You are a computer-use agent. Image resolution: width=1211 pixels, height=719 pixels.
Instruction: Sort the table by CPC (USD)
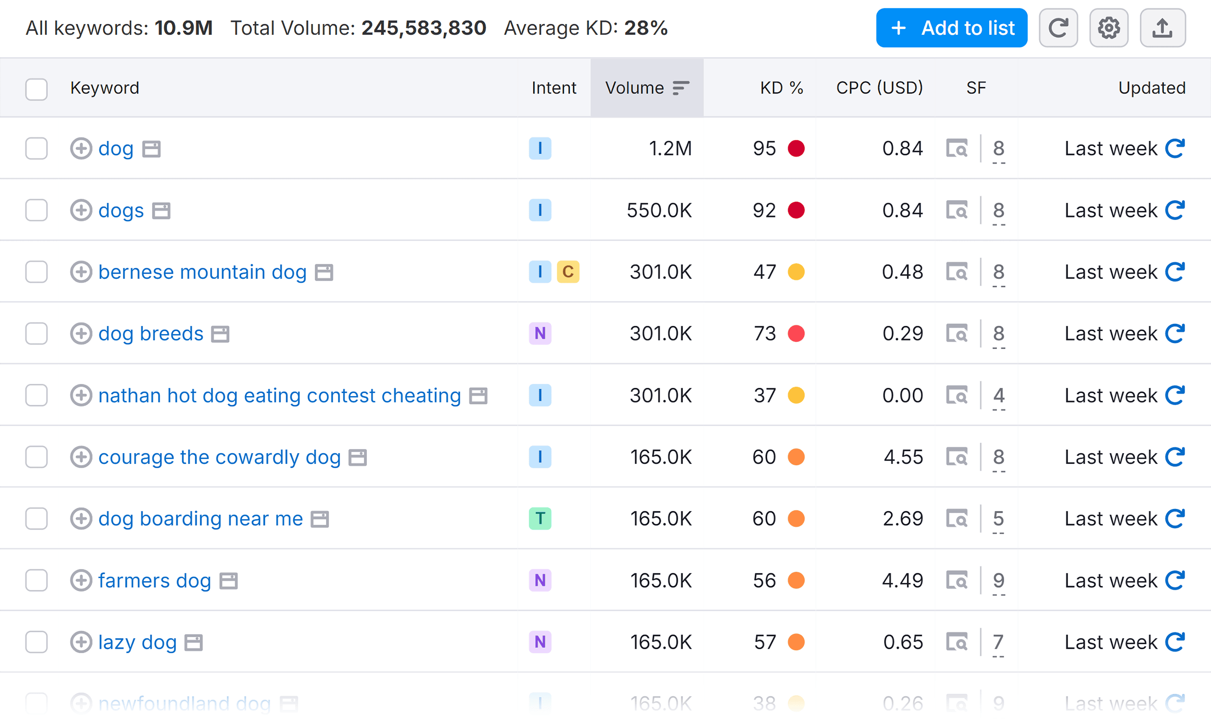(879, 88)
